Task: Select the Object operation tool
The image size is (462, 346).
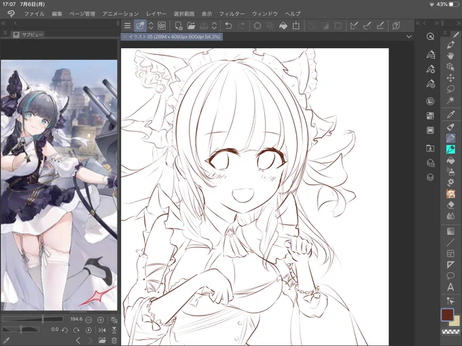Action: pos(450,66)
